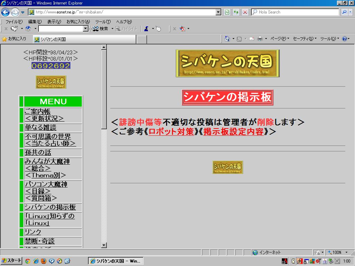The image size is (355, 266).
Task: Click into the Hola Search box
Action: (x=295, y=12)
